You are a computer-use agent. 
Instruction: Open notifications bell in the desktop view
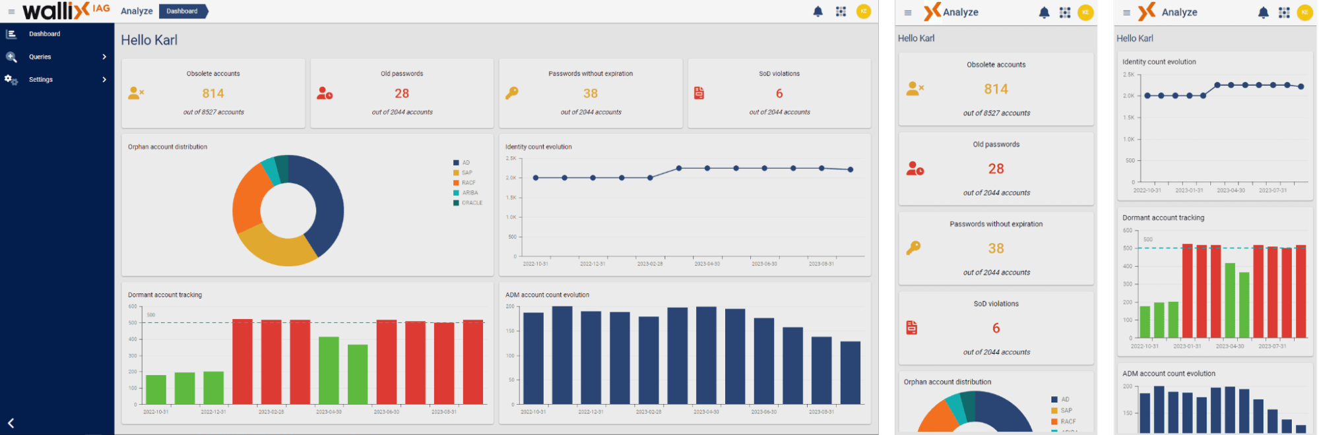coord(818,11)
